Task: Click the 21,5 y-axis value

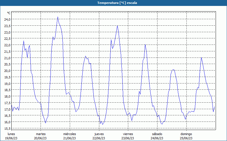Action: 7,52
